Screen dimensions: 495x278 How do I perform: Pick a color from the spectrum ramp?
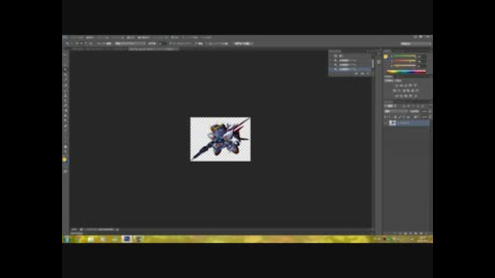coord(406,72)
